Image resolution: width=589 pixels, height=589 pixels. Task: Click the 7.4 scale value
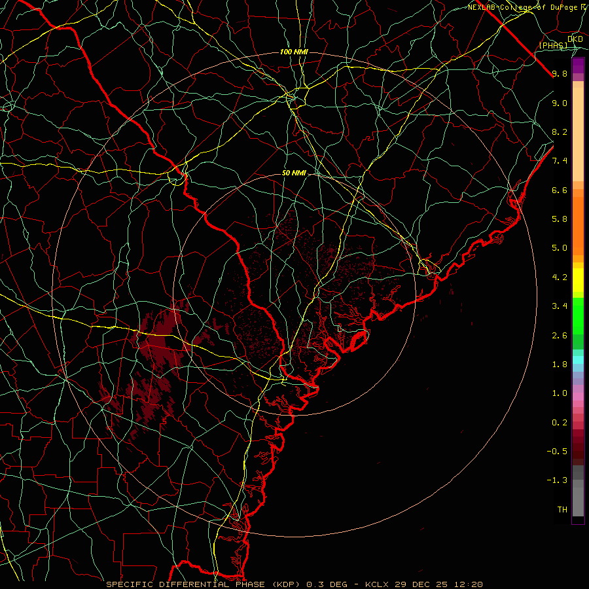560,161
